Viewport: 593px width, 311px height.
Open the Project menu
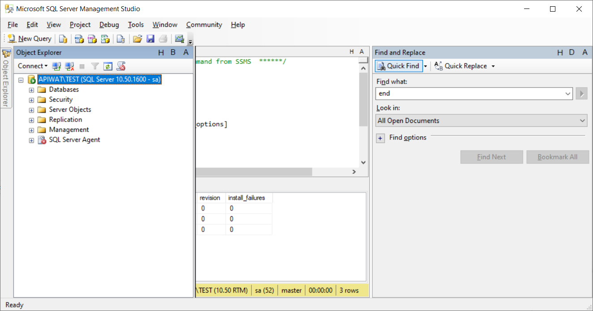pyautogui.click(x=80, y=25)
